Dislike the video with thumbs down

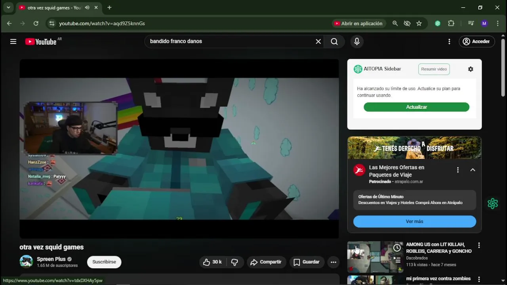pyautogui.click(x=234, y=262)
